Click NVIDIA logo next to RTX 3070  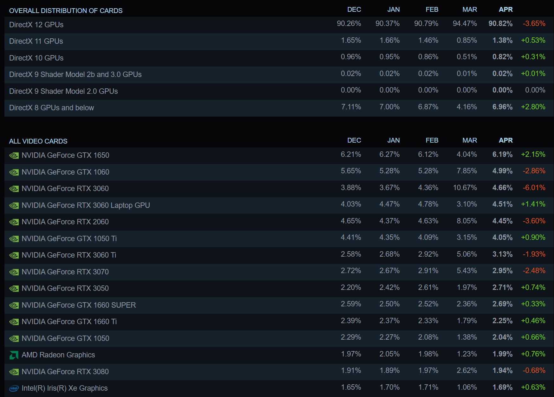(14, 272)
